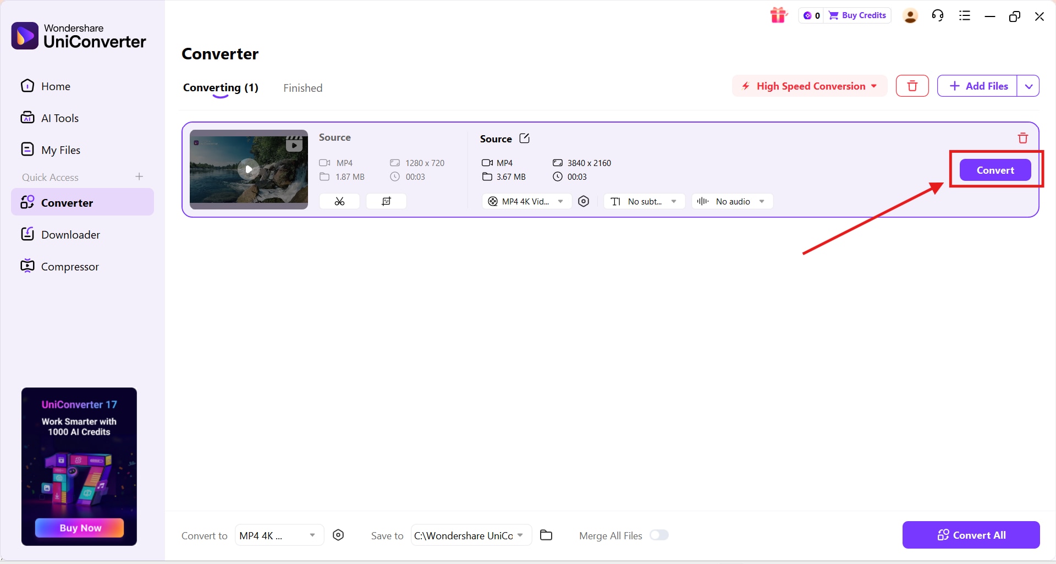Open output format settings gear icon
The width and height of the screenshot is (1056, 564).
tap(584, 201)
